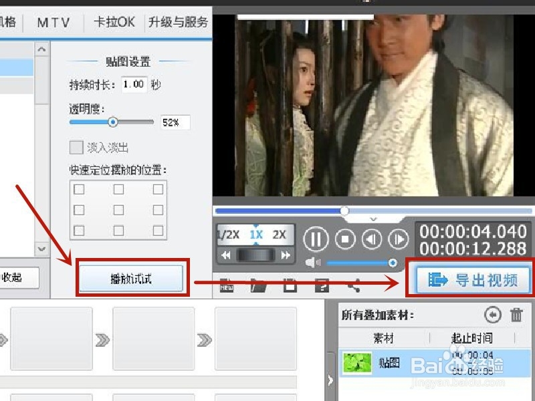The image size is (535, 401).
Task: Click the share icon
Action: pos(354,285)
